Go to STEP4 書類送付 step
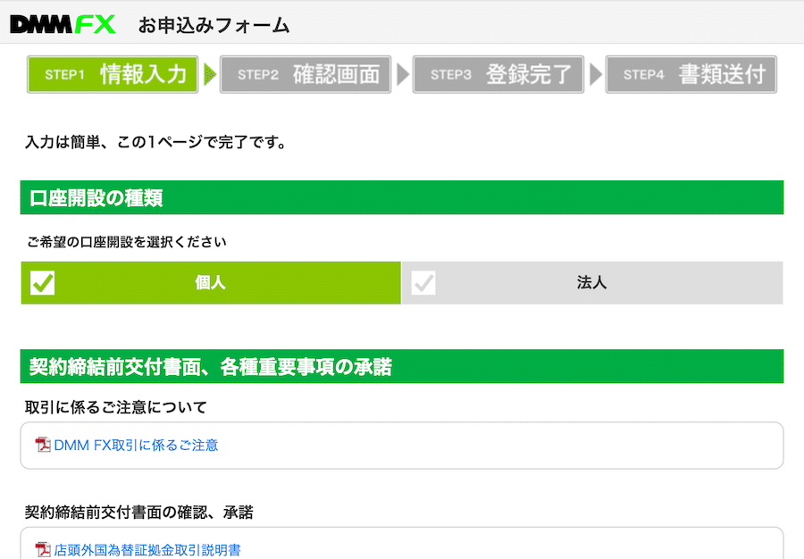The width and height of the screenshot is (804, 559). click(691, 75)
